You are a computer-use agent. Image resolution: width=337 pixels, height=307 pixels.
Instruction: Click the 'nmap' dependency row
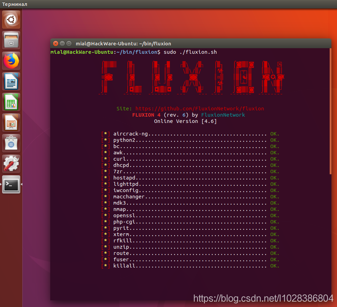point(190,209)
